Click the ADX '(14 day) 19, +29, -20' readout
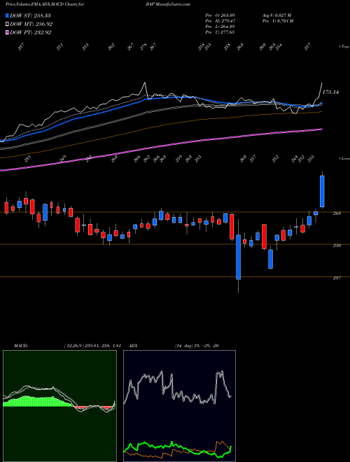Image resolution: width=350 pixels, height=462 pixels. coord(197,346)
